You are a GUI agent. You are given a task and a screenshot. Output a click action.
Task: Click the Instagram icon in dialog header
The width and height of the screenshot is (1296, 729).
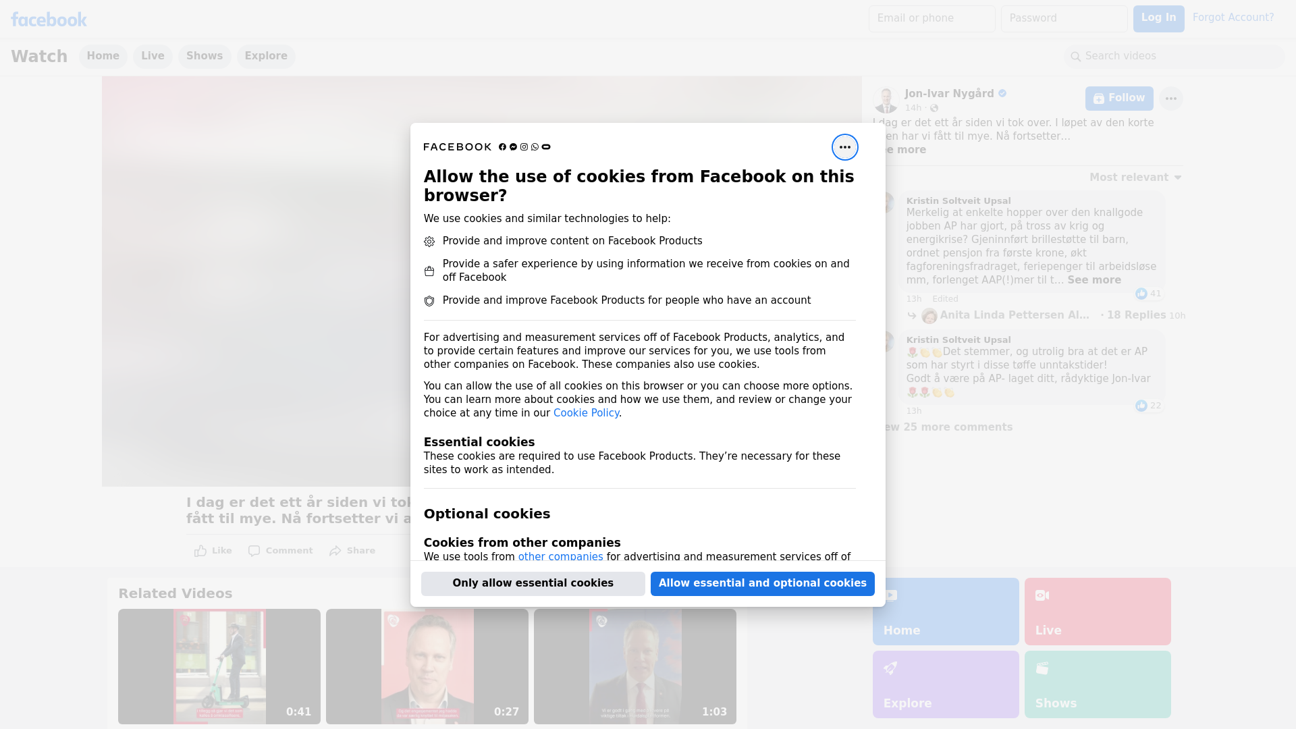(524, 147)
